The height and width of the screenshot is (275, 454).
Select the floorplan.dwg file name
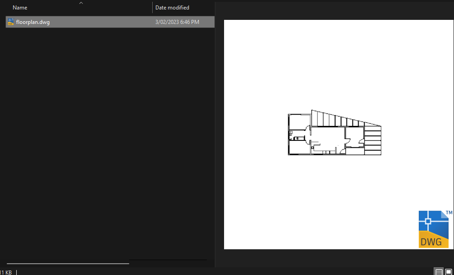(x=33, y=22)
